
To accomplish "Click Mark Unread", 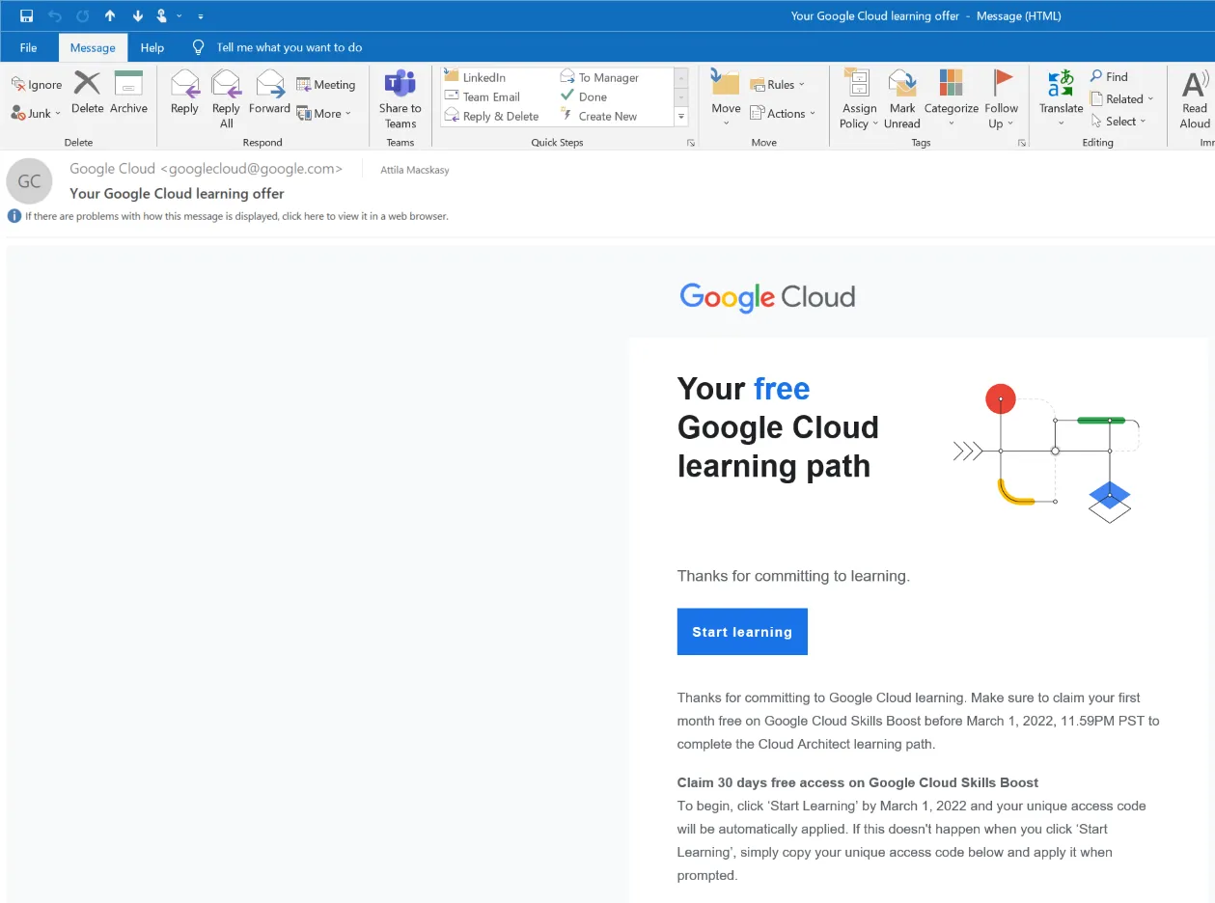I will click(x=902, y=98).
